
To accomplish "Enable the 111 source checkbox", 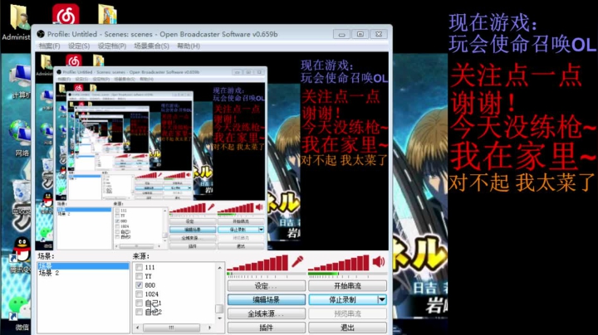I will 140,267.
